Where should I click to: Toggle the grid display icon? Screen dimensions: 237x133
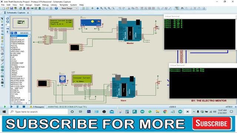point(87,8)
